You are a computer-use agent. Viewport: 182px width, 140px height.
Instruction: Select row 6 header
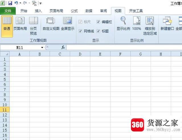[x=5, y=84]
